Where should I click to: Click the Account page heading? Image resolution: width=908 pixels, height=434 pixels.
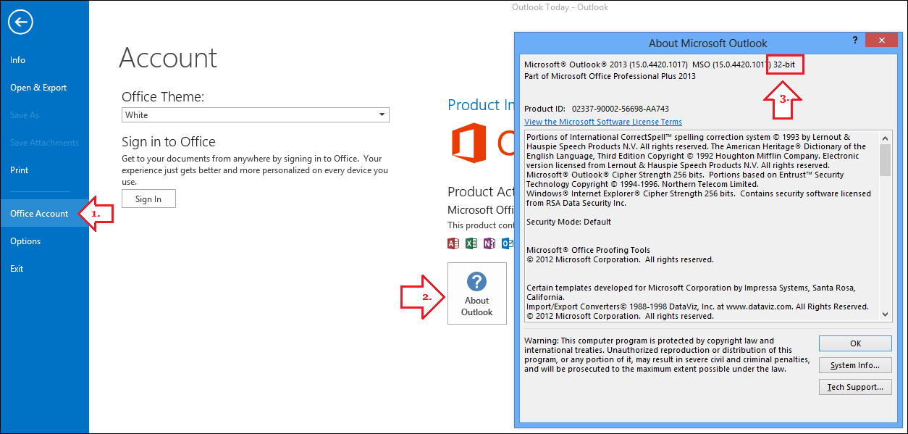coord(168,57)
